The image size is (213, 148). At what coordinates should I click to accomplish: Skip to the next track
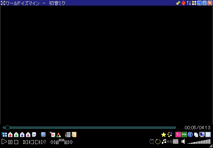[37, 142]
